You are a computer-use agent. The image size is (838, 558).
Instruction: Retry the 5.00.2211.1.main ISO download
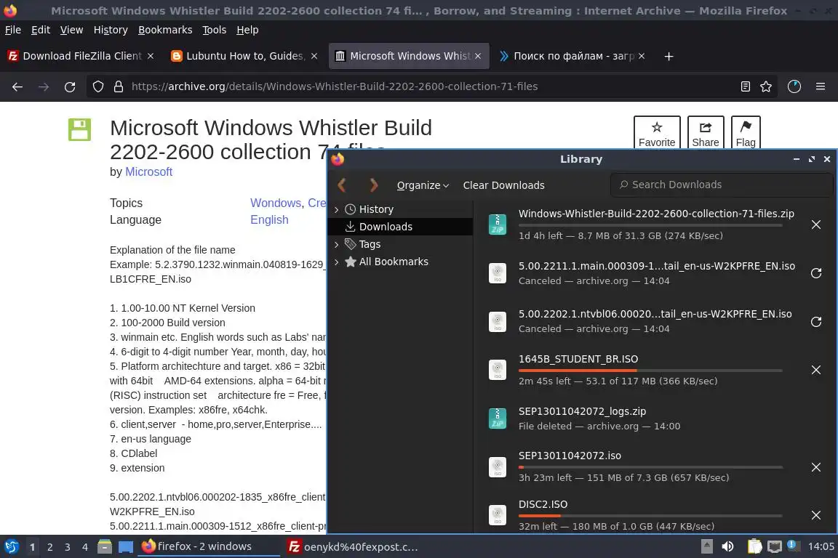tap(816, 273)
